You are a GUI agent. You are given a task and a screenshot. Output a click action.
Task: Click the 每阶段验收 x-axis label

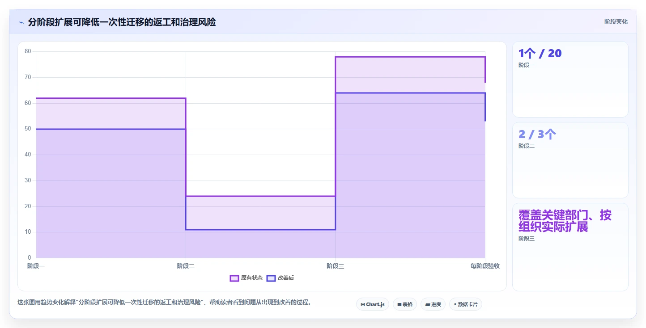pyautogui.click(x=485, y=266)
